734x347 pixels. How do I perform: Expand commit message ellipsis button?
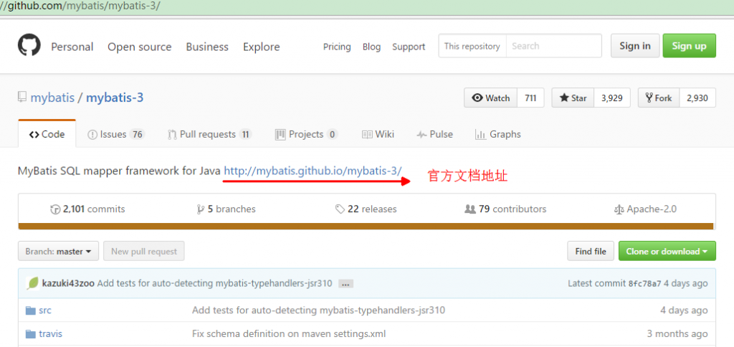pos(345,283)
